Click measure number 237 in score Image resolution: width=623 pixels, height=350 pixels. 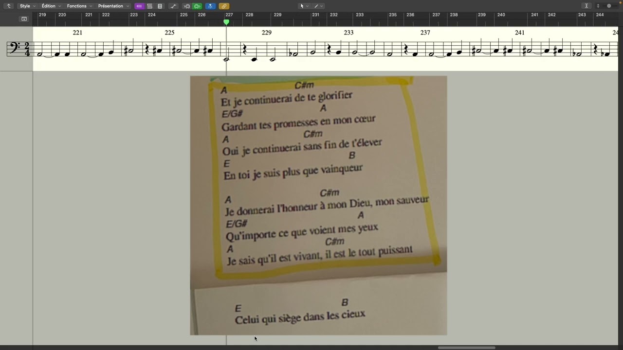(x=425, y=33)
